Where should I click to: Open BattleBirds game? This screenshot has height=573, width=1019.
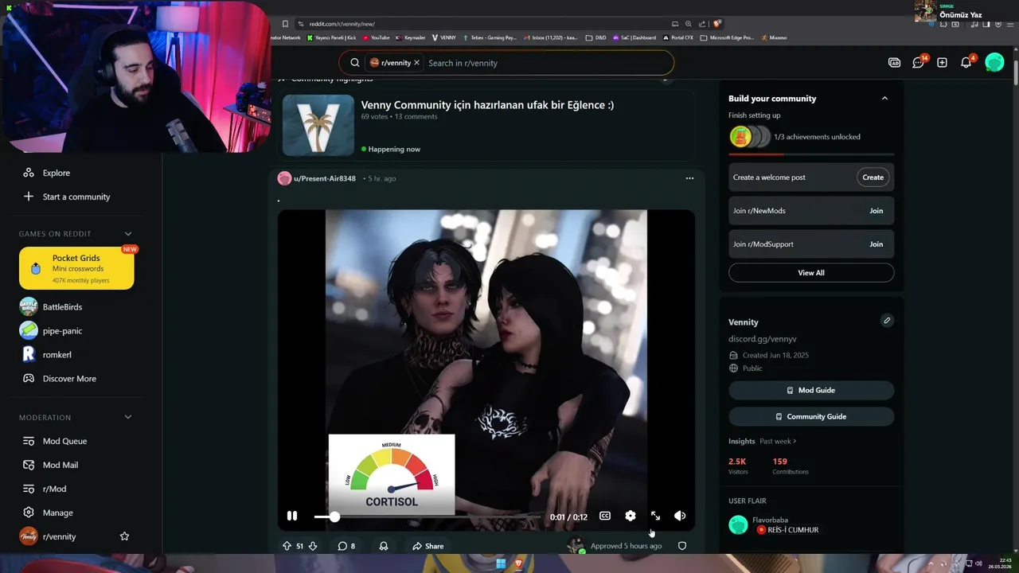click(x=62, y=306)
